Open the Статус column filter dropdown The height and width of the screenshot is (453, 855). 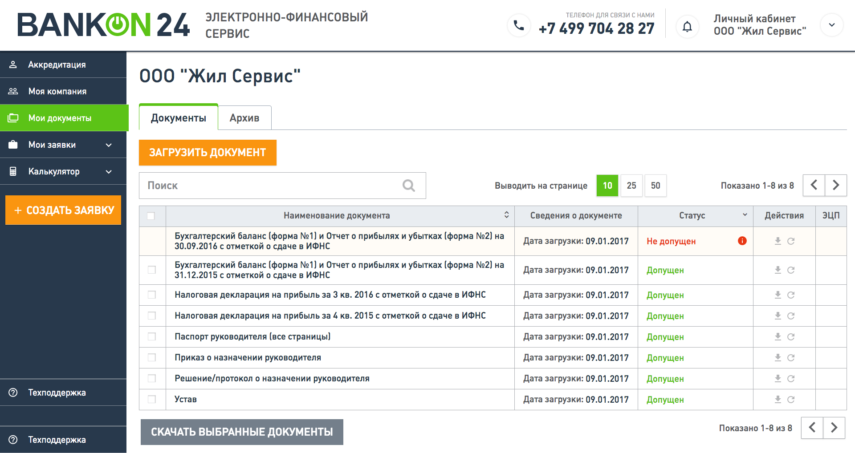pyautogui.click(x=745, y=215)
